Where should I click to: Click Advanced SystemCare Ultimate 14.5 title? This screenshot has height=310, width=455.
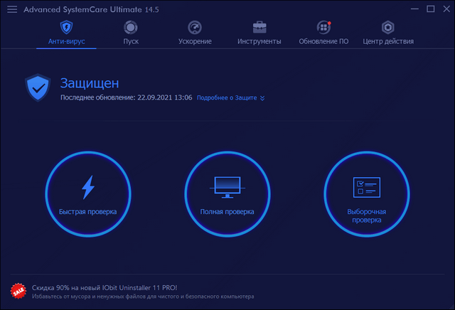click(x=91, y=9)
